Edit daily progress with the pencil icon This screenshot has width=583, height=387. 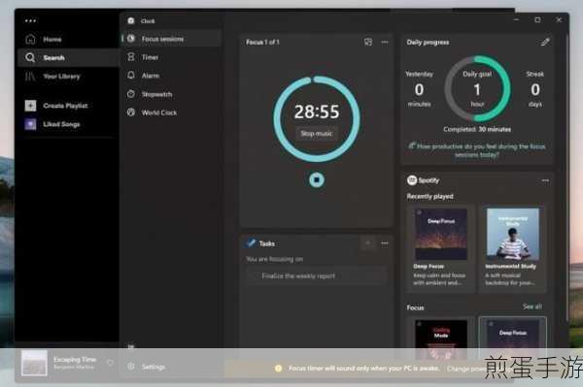click(x=545, y=42)
